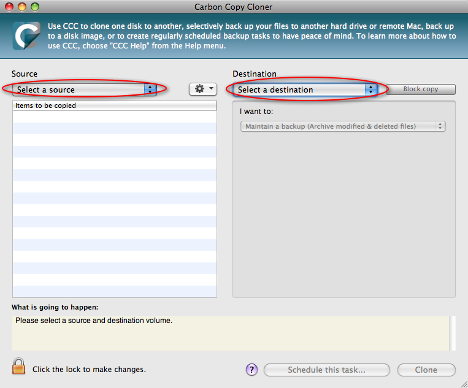Minimize window with yellow button
Viewport: 468px width, 388px height.
pos(22,7)
